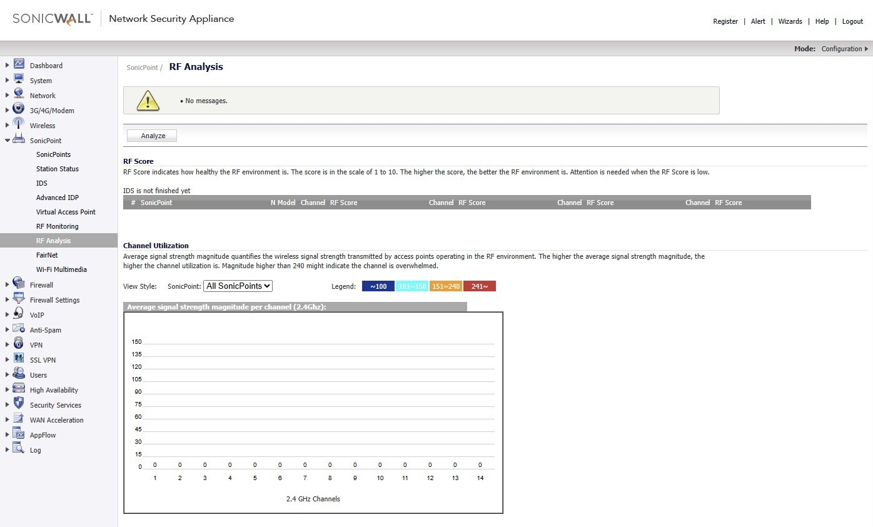Click the Analyze button
The width and height of the screenshot is (873, 527).
[153, 136]
